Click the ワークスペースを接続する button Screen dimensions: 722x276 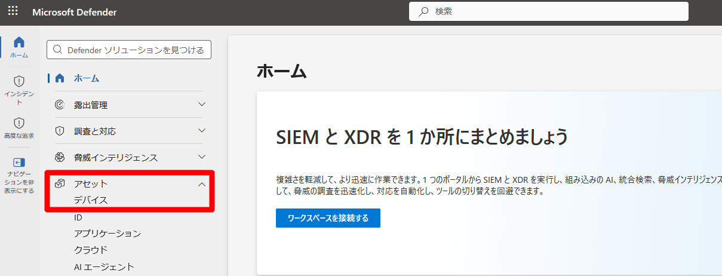pyautogui.click(x=328, y=218)
